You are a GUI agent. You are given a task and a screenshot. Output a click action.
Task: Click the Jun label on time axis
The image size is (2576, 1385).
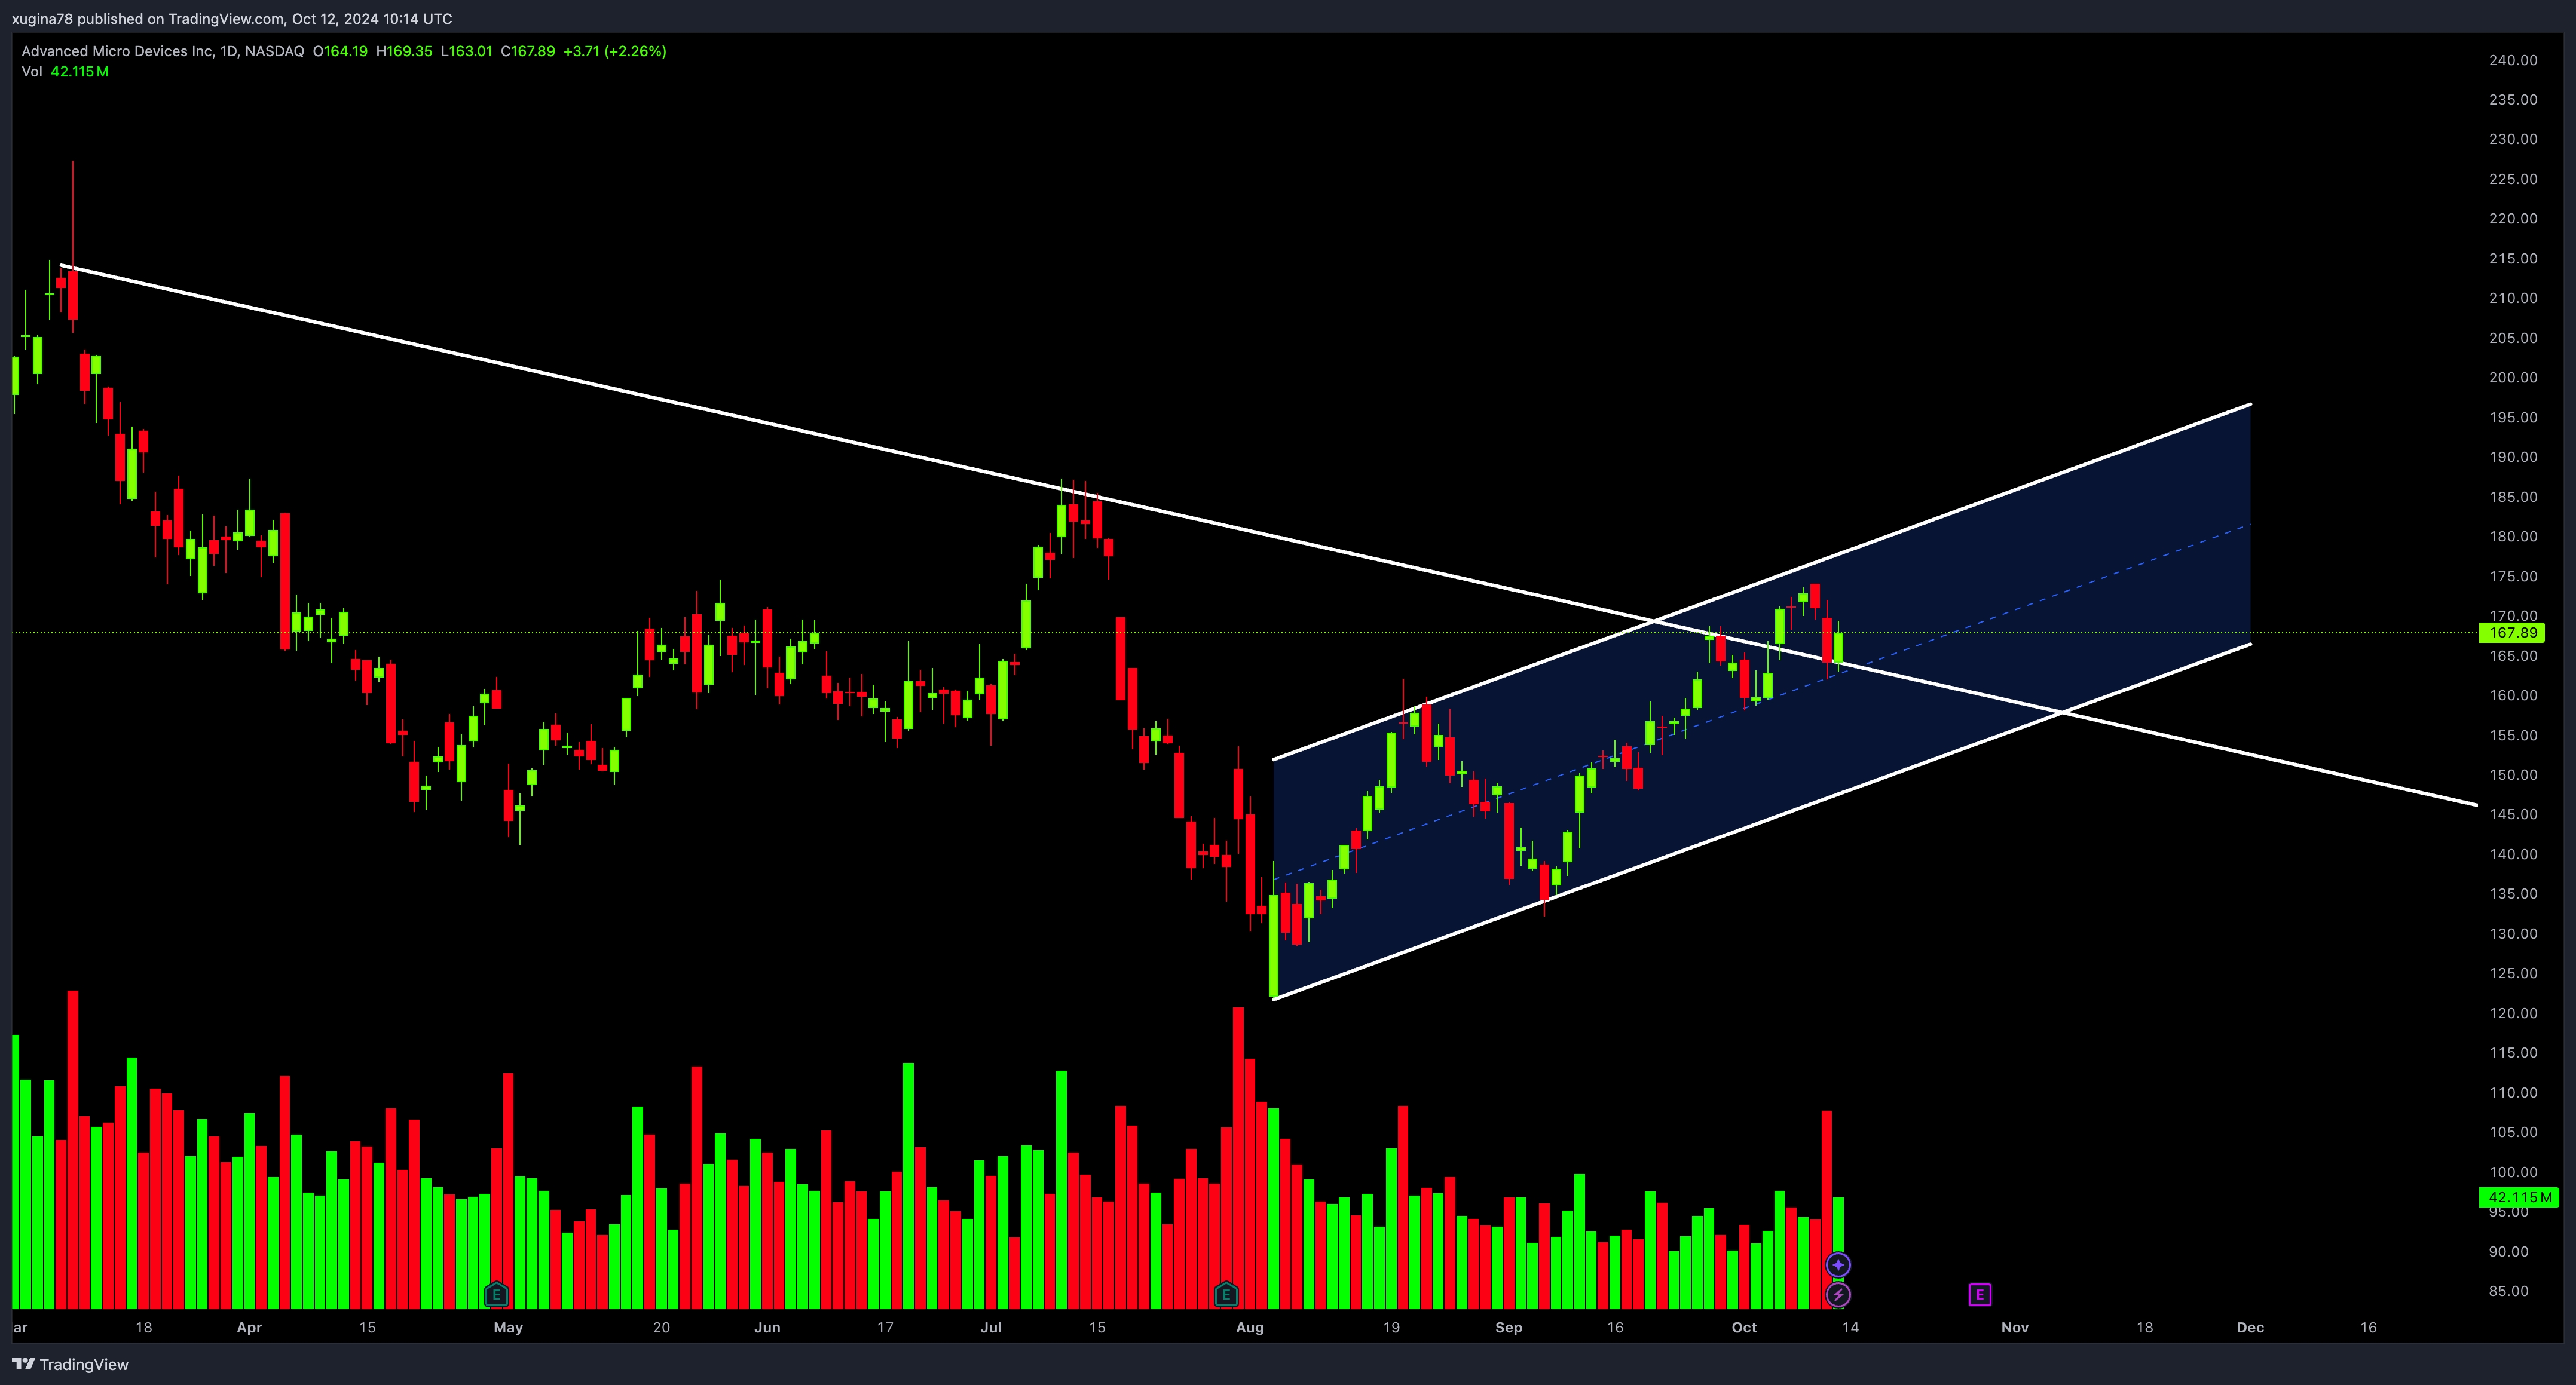point(767,1328)
